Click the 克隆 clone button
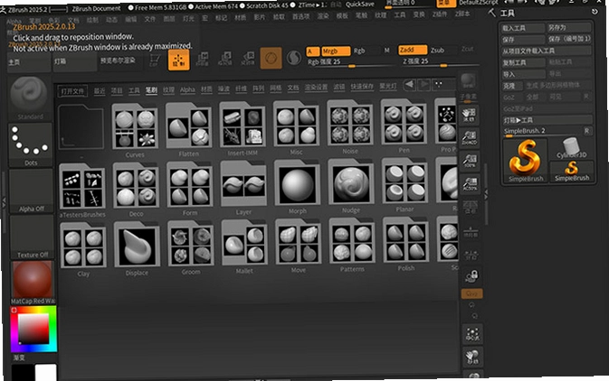This screenshot has height=381, width=609. [x=512, y=86]
